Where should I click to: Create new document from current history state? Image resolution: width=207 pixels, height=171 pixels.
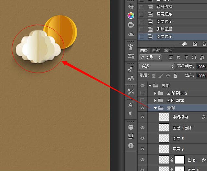coord(185,44)
